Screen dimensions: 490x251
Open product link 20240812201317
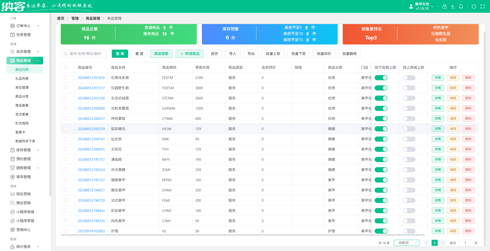(91, 88)
